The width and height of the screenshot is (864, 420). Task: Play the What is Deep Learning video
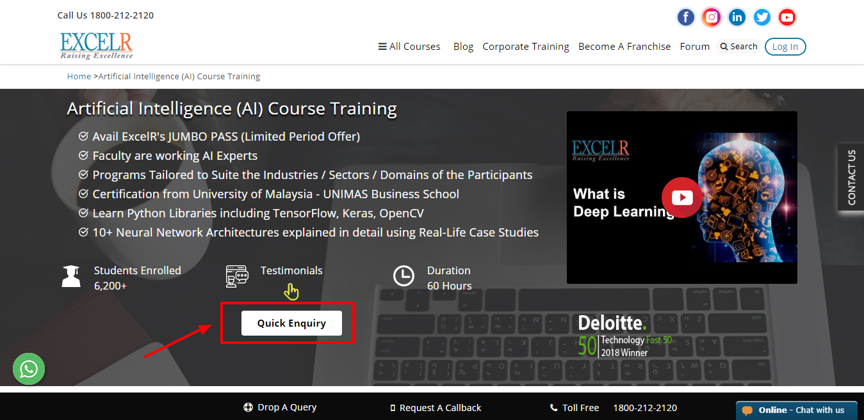click(x=681, y=198)
